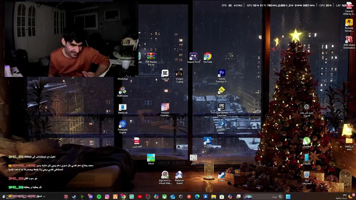Screen dimensions: 356x200
Task: Open the Impact Point desktop shortcut
Action: (x=193, y=58)
